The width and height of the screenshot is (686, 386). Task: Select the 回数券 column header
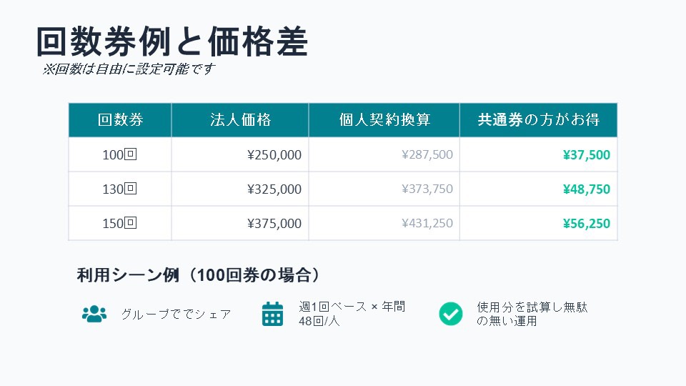[x=120, y=120]
